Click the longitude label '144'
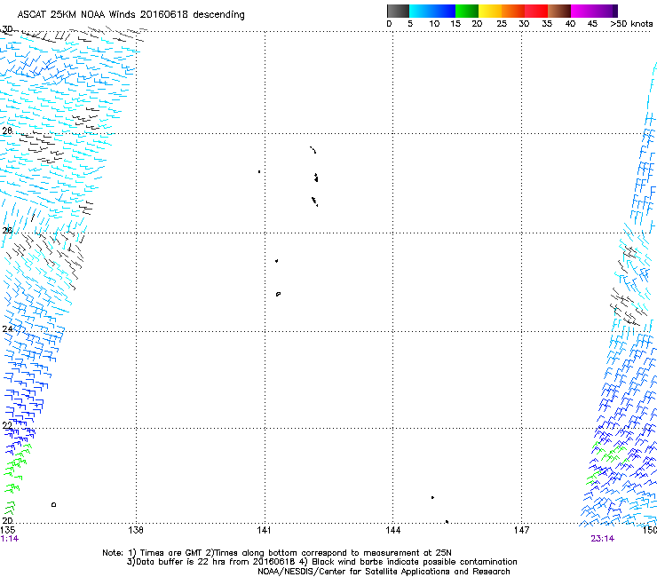This screenshot has height=577, width=657. (x=393, y=530)
